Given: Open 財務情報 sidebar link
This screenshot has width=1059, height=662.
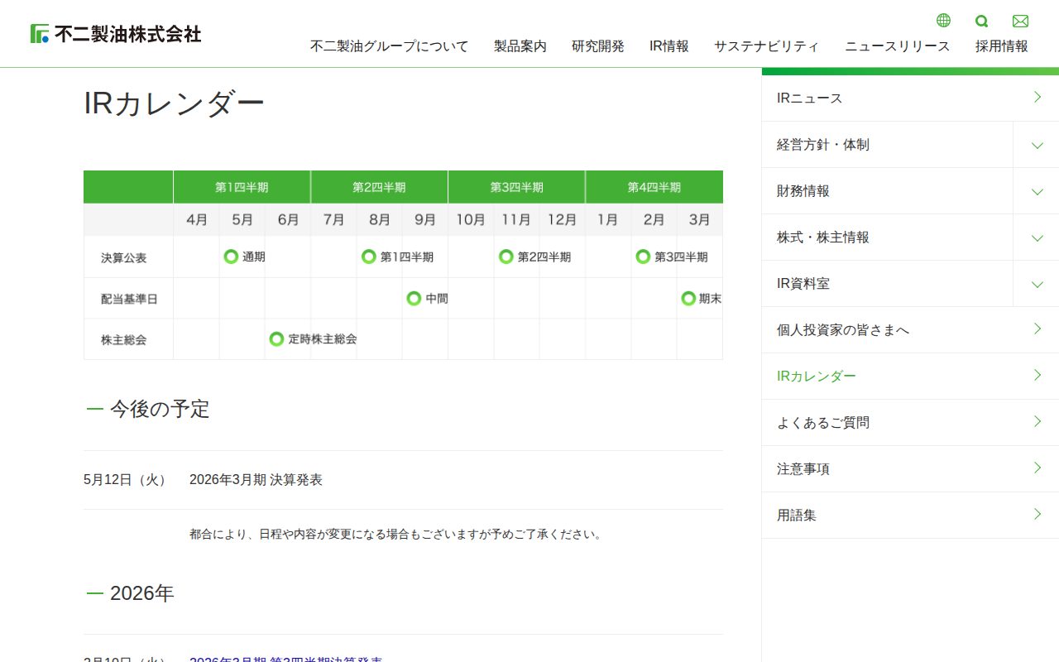Looking at the screenshot, I should [x=887, y=191].
